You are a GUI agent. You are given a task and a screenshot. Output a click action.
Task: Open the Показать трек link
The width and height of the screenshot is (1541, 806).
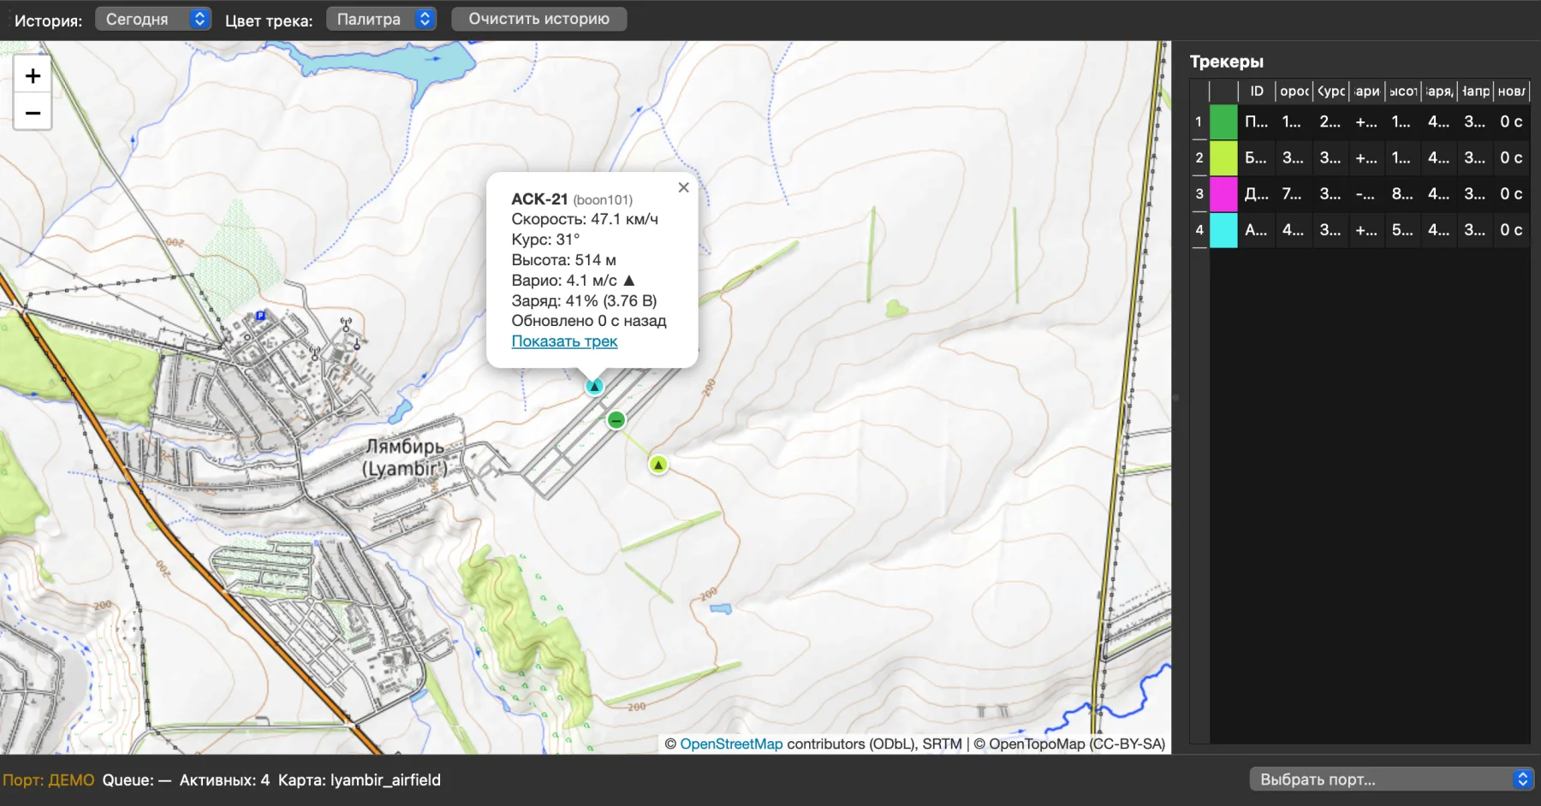[x=564, y=341]
